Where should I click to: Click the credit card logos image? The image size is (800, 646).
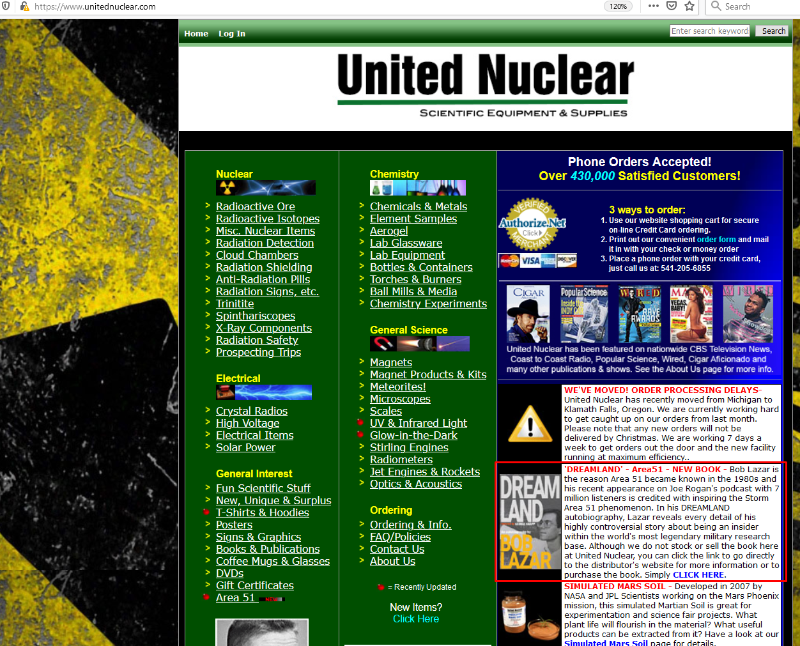click(x=537, y=260)
